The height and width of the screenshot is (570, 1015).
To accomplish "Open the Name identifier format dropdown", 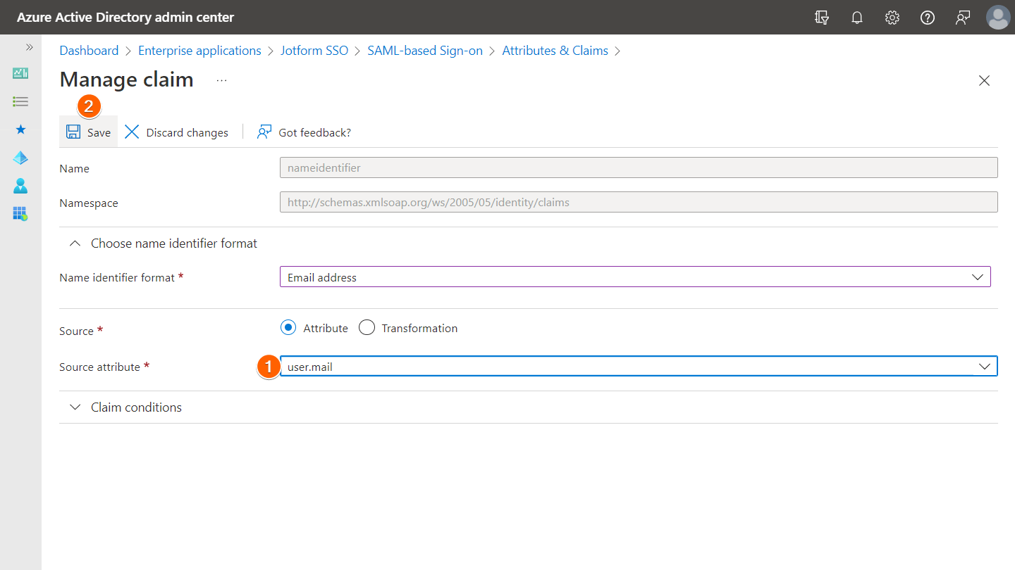I will click(x=634, y=277).
